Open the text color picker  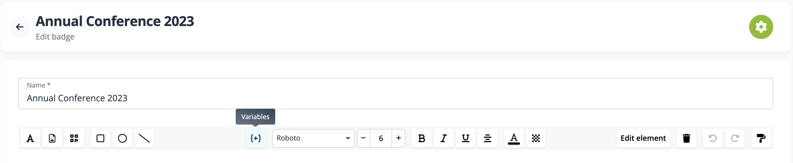[513, 138]
